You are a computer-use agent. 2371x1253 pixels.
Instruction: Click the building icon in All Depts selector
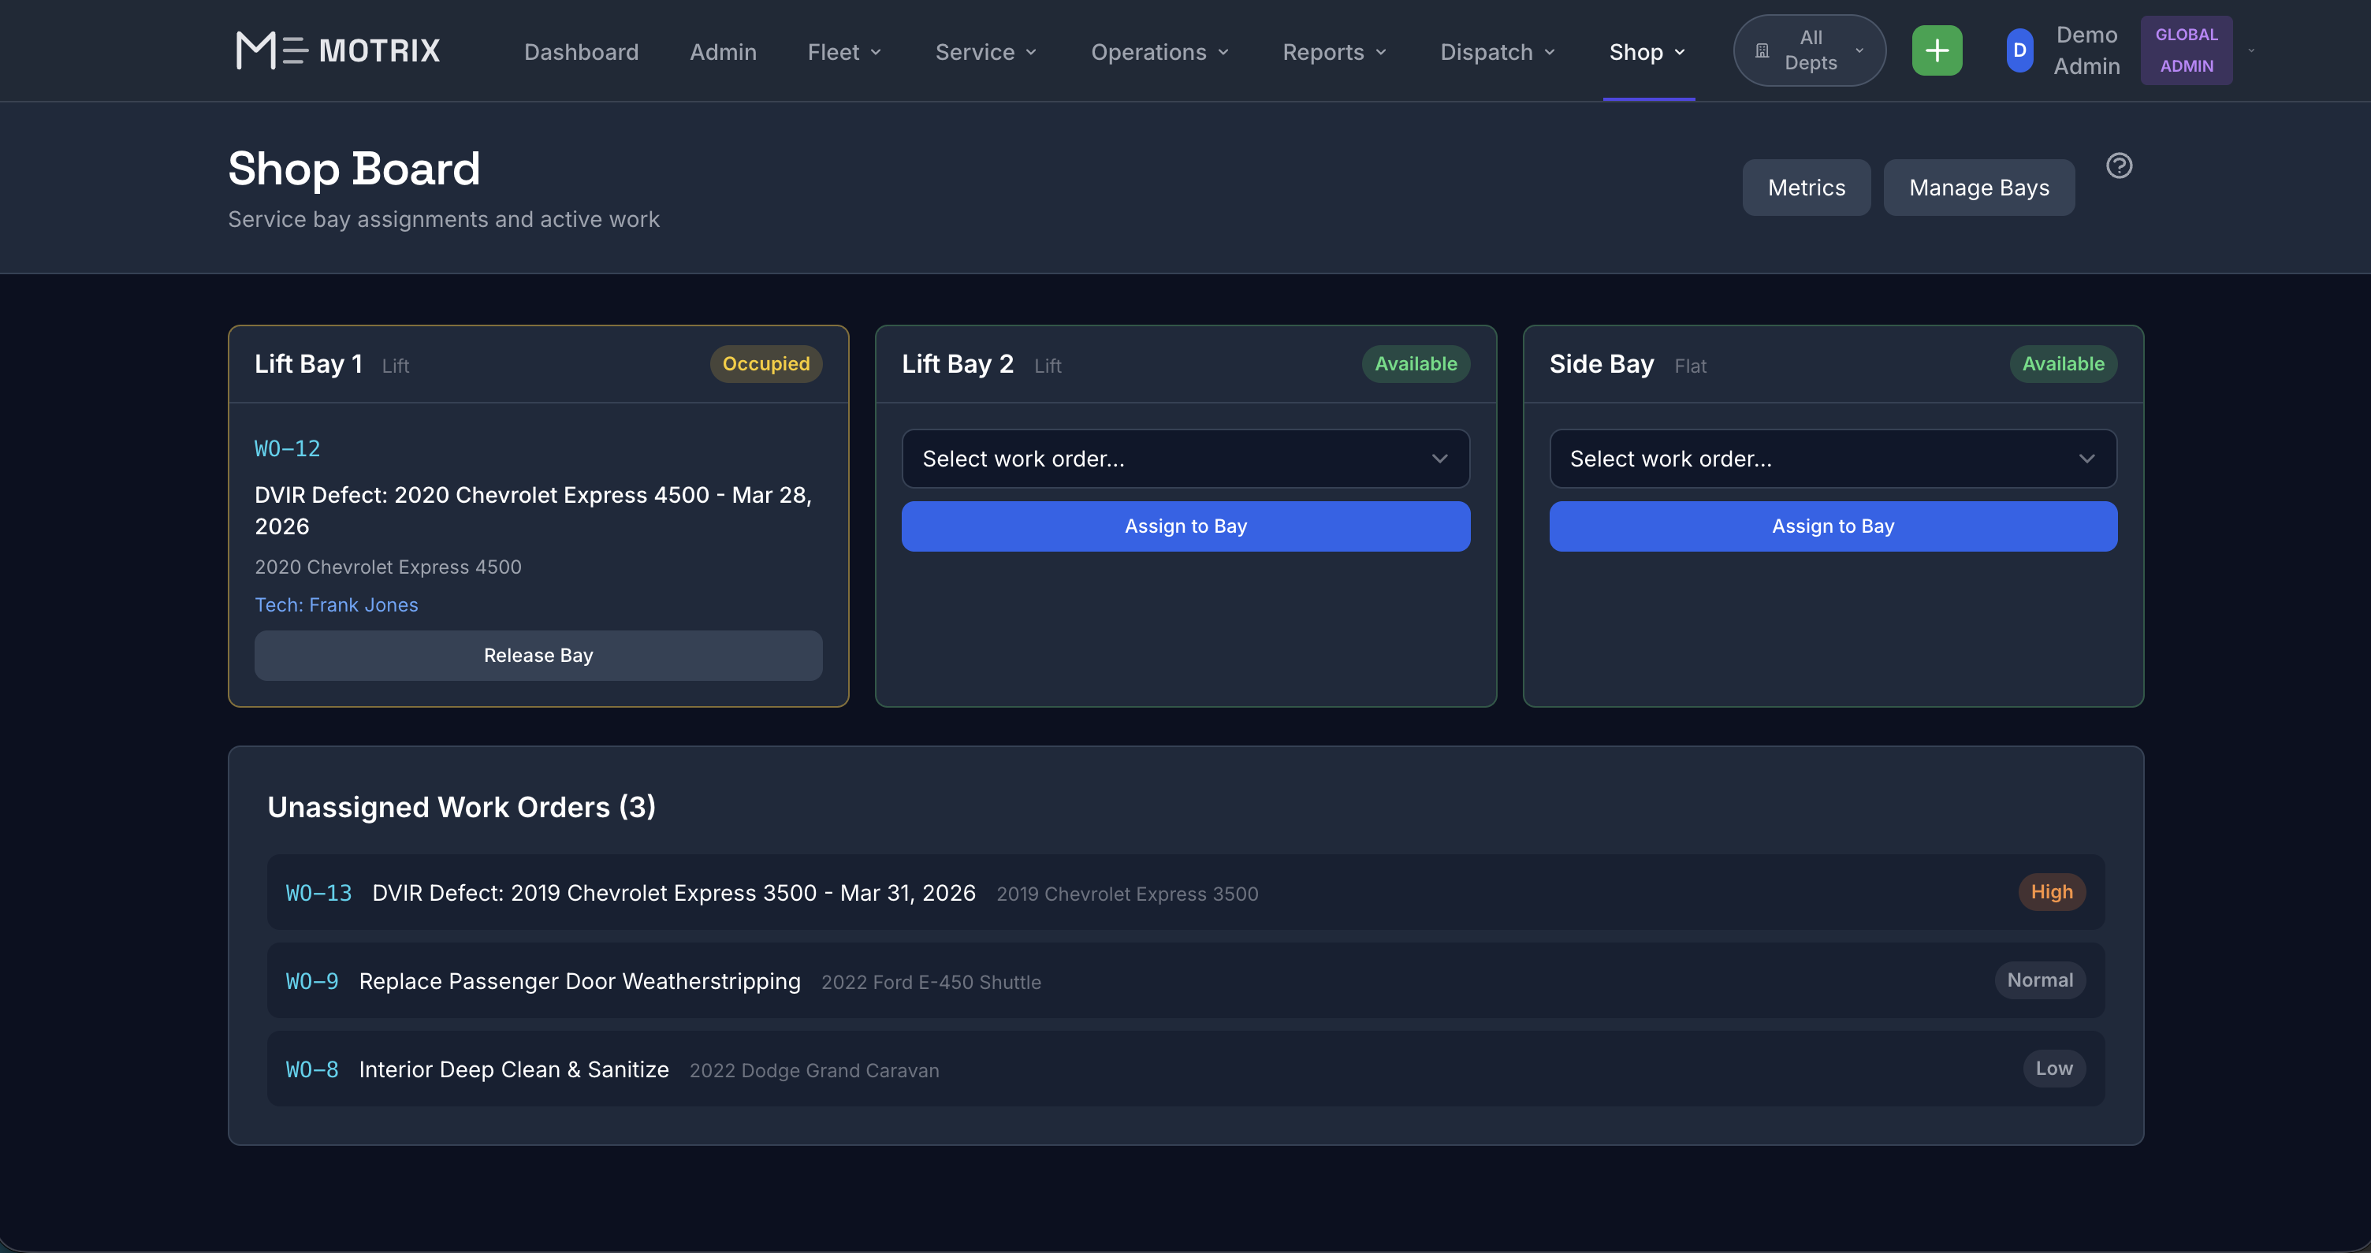(x=1761, y=50)
